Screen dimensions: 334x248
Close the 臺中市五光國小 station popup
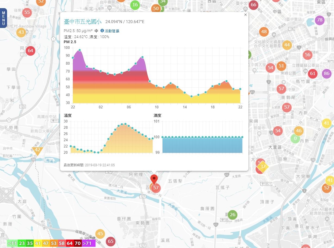click(x=246, y=15)
